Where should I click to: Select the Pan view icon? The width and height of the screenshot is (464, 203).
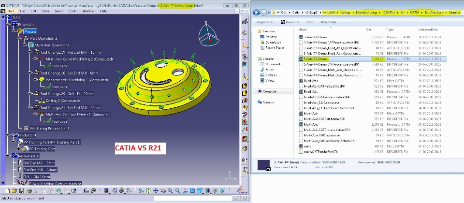coord(156,191)
